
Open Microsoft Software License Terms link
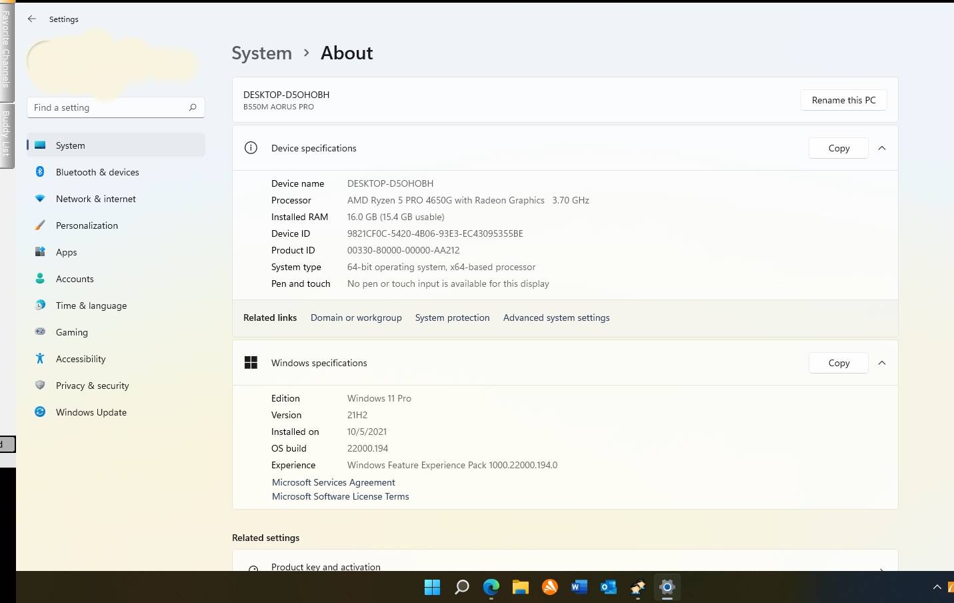(x=340, y=496)
